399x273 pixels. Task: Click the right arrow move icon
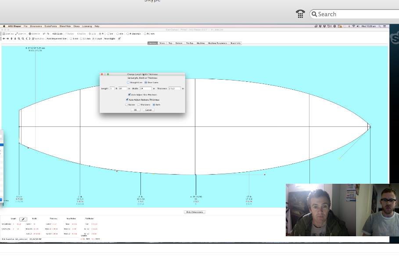7,38
